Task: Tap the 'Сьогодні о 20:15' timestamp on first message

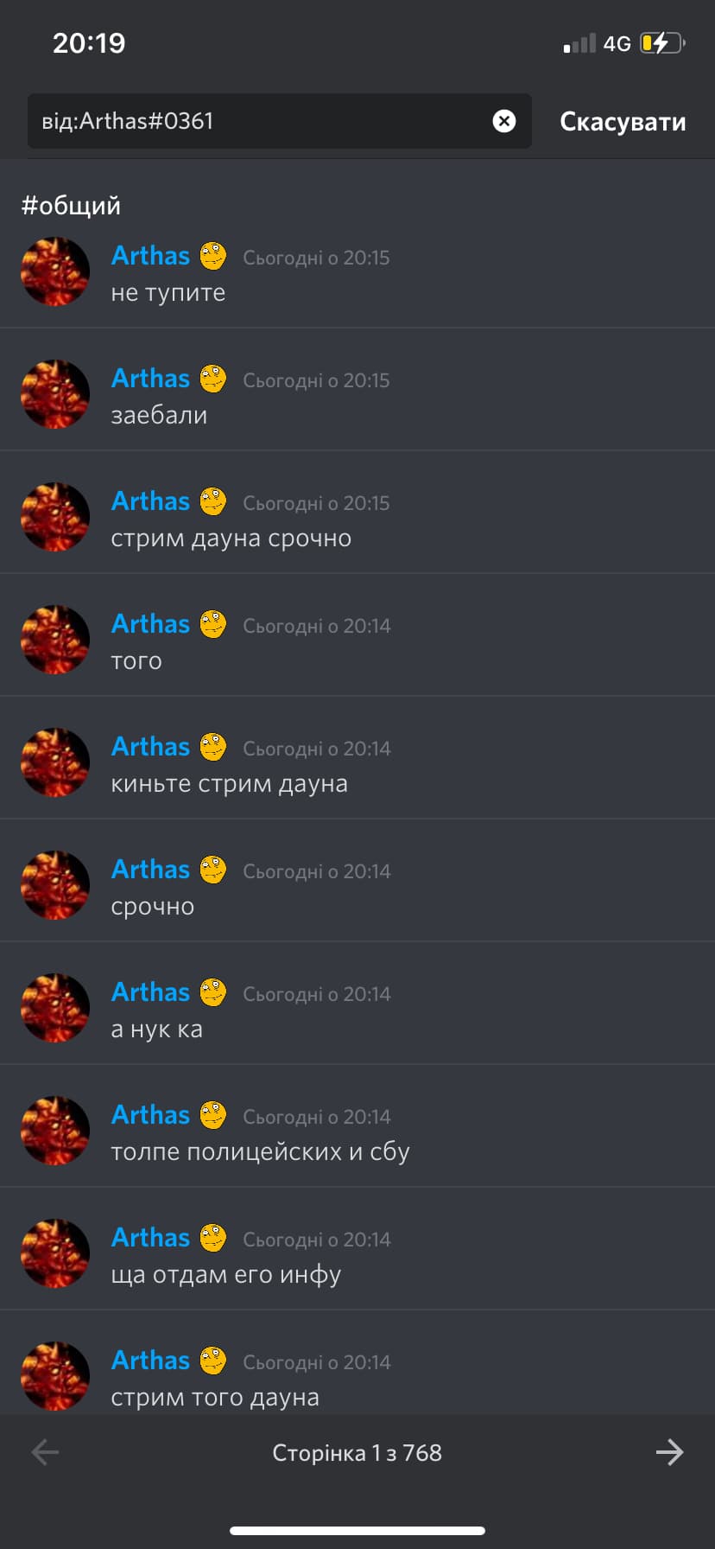Action: point(316,258)
